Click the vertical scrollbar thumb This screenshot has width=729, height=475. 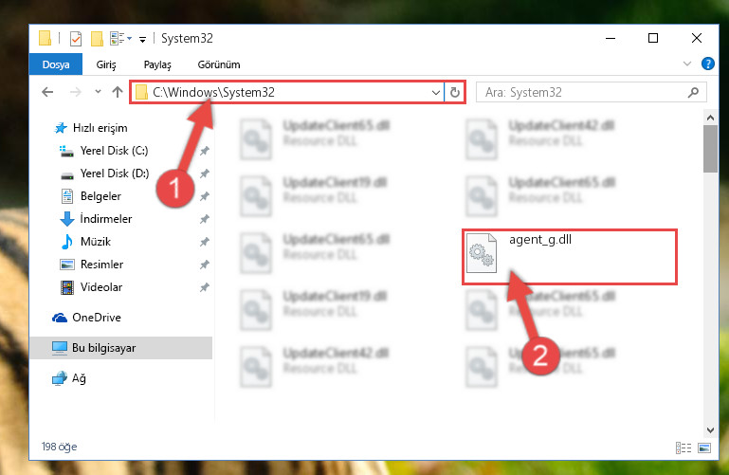[710, 149]
